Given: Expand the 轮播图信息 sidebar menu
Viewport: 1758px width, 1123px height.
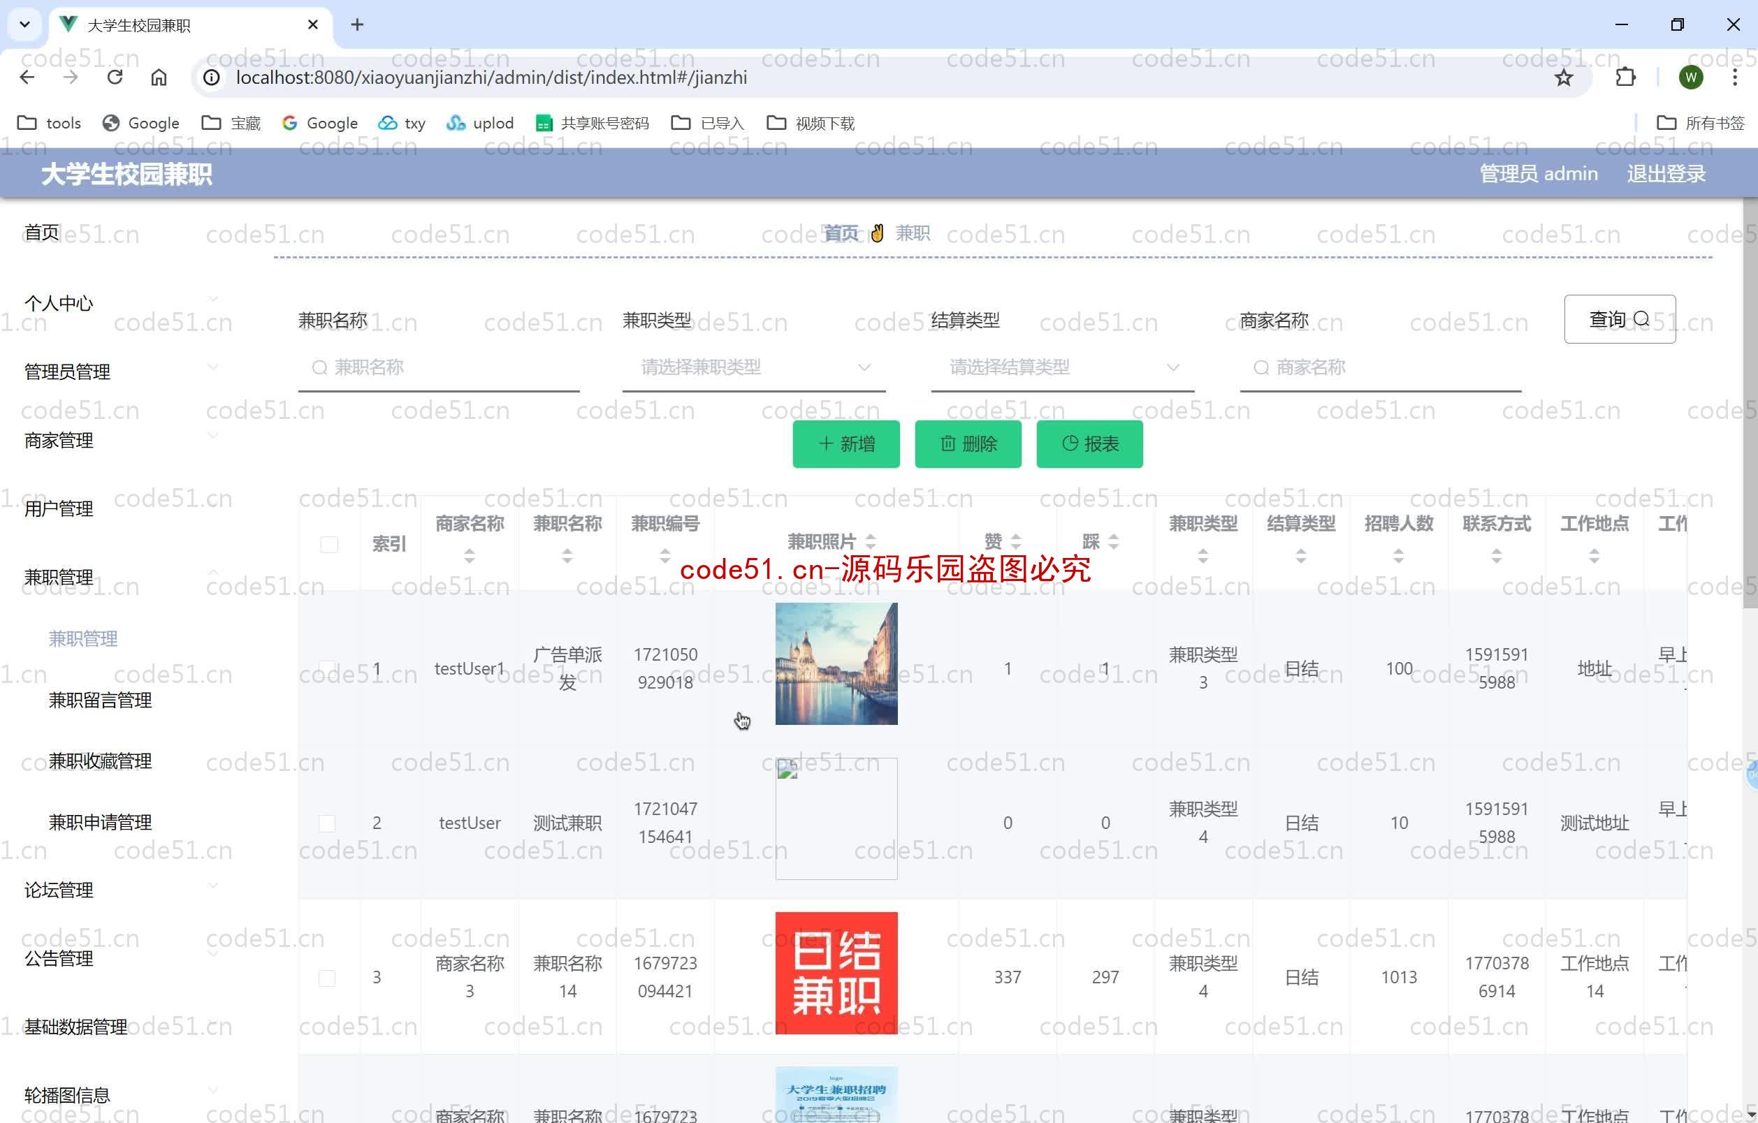Looking at the screenshot, I should click(x=121, y=1095).
